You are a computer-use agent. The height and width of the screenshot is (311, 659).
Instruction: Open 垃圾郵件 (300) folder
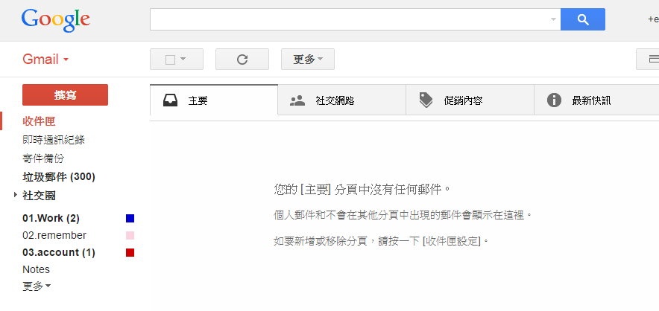tap(59, 177)
